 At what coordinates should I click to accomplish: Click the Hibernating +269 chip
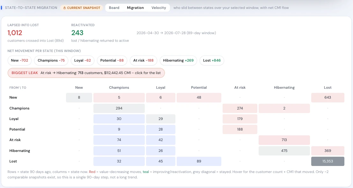pos(178,60)
